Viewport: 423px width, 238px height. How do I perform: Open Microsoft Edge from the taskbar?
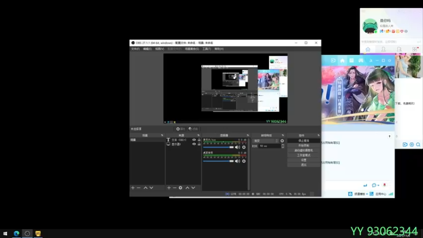[x=16, y=233]
